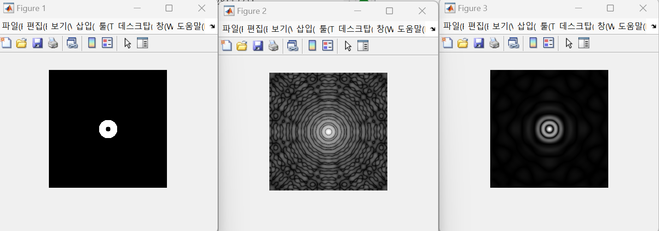Click the spectrum pattern image in Figure 2
The image size is (659, 231).
click(328, 132)
